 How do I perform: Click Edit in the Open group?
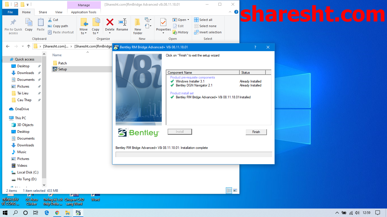178,26
